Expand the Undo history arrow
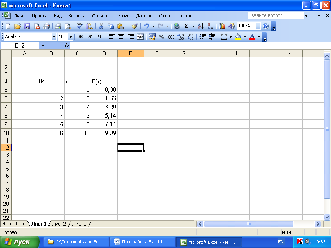The width and height of the screenshot is (331, 248). pyautogui.click(x=153, y=26)
